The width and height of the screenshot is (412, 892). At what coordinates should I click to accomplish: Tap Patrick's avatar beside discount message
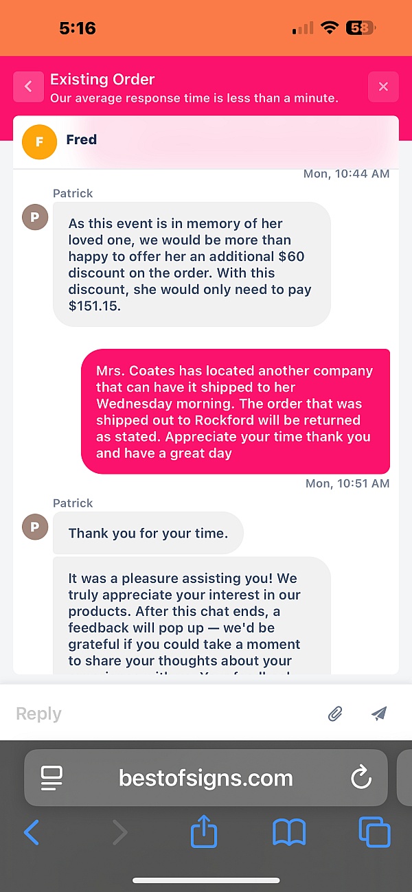pyautogui.click(x=35, y=217)
